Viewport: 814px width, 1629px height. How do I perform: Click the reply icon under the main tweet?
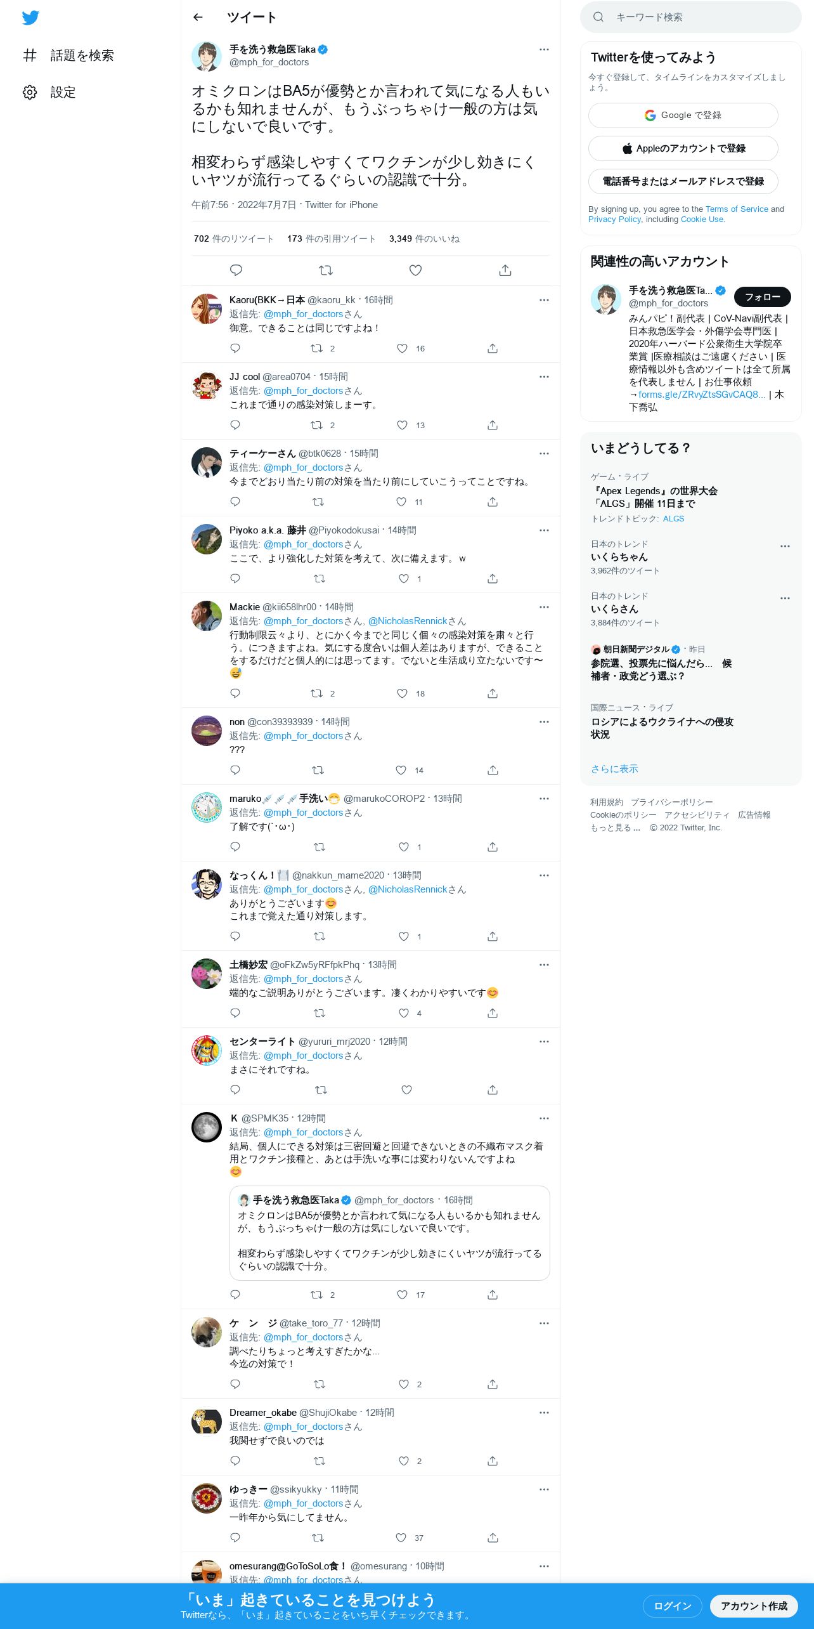click(236, 270)
